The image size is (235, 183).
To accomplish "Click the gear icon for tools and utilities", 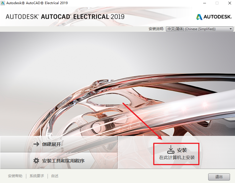I will coord(36,161).
